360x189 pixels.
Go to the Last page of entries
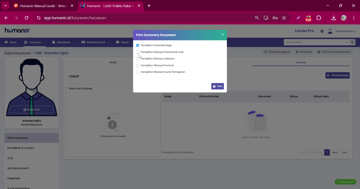point(345,152)
